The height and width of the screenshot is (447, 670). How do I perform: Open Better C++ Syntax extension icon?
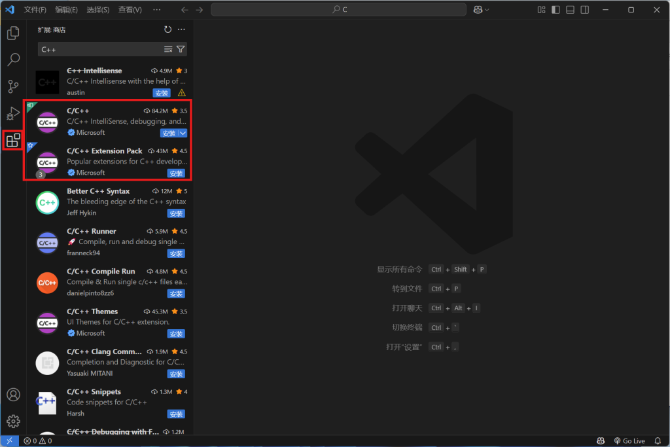click(x=47, y=203)
